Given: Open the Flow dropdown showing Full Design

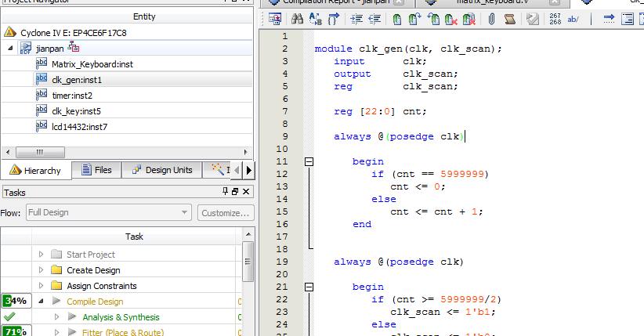Looking at the screenshot, I should (107, 212).
